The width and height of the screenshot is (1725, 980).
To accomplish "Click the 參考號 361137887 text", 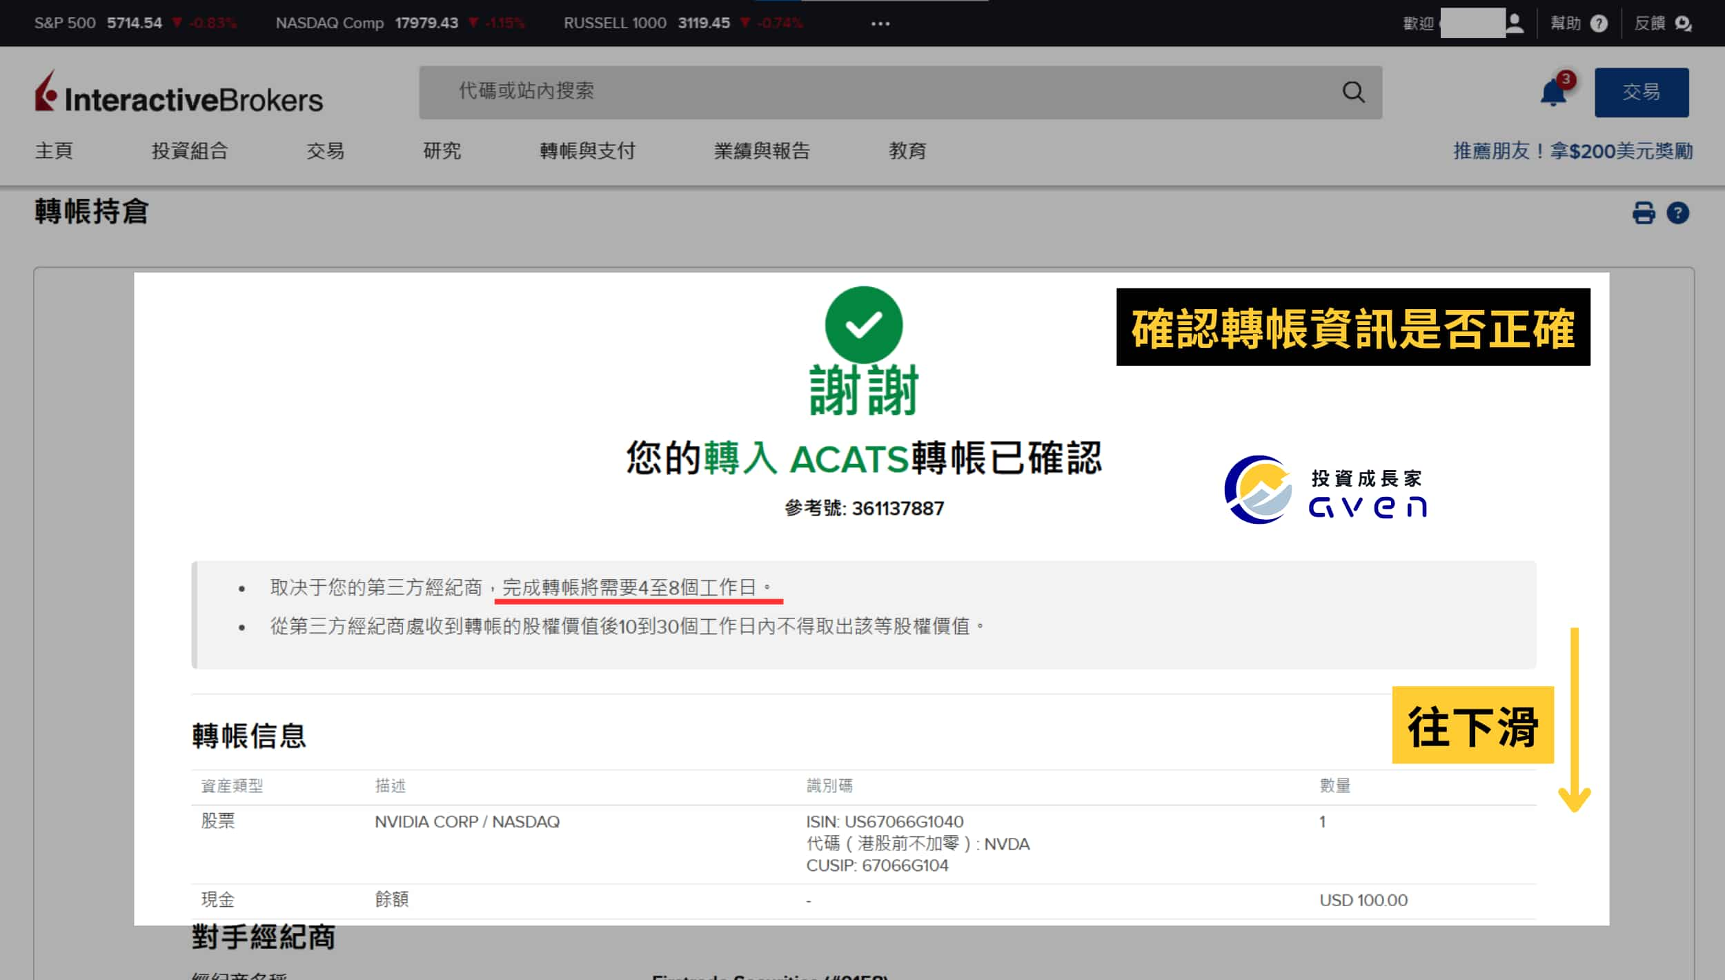I will (864, 508).
